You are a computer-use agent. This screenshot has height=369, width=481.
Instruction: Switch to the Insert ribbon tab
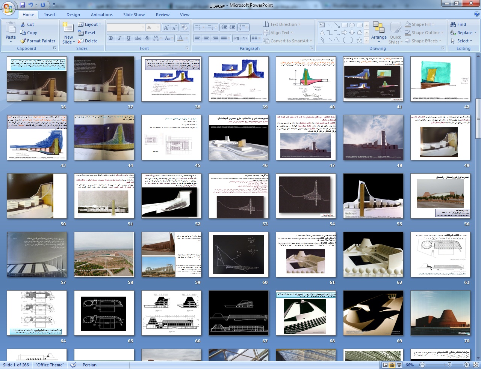pyautogui.click(x=50, y=15)
